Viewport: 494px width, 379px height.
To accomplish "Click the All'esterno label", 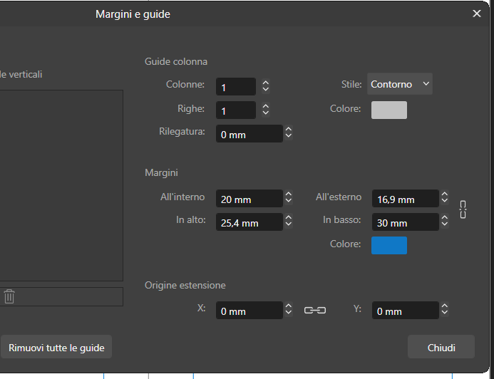I will [339, 197].
